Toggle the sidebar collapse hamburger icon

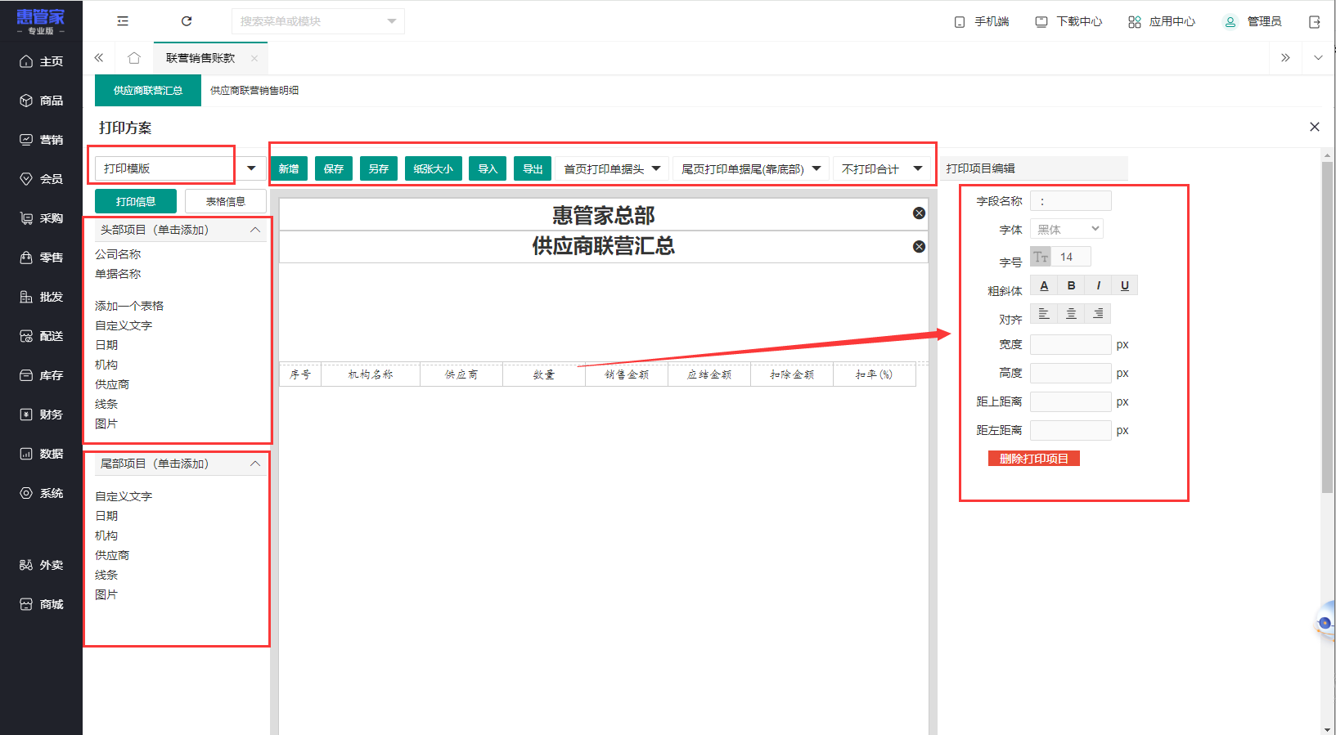123,21
